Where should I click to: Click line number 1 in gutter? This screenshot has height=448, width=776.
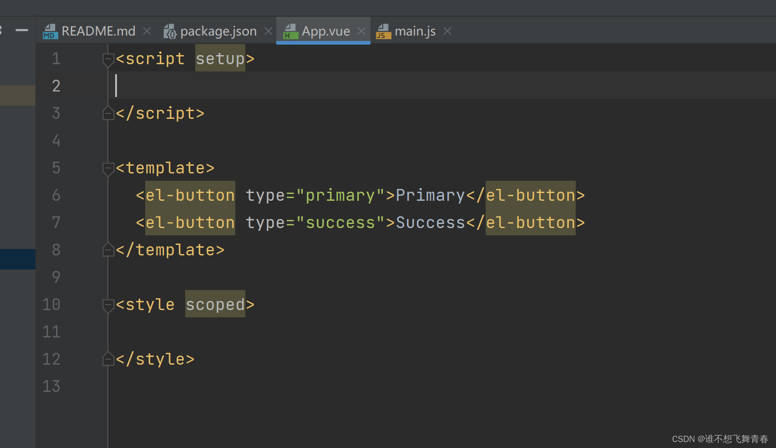(x=56, y=58)
